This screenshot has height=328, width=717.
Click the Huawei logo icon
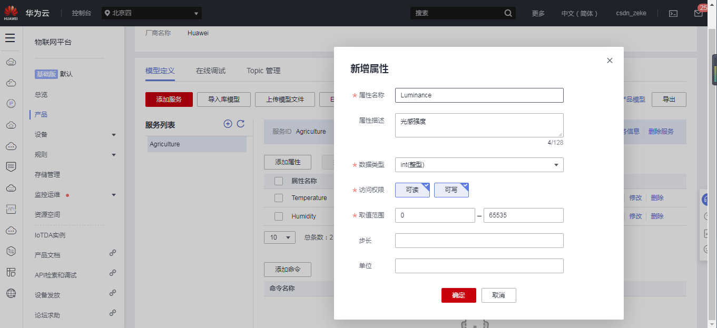pos(11,13)
